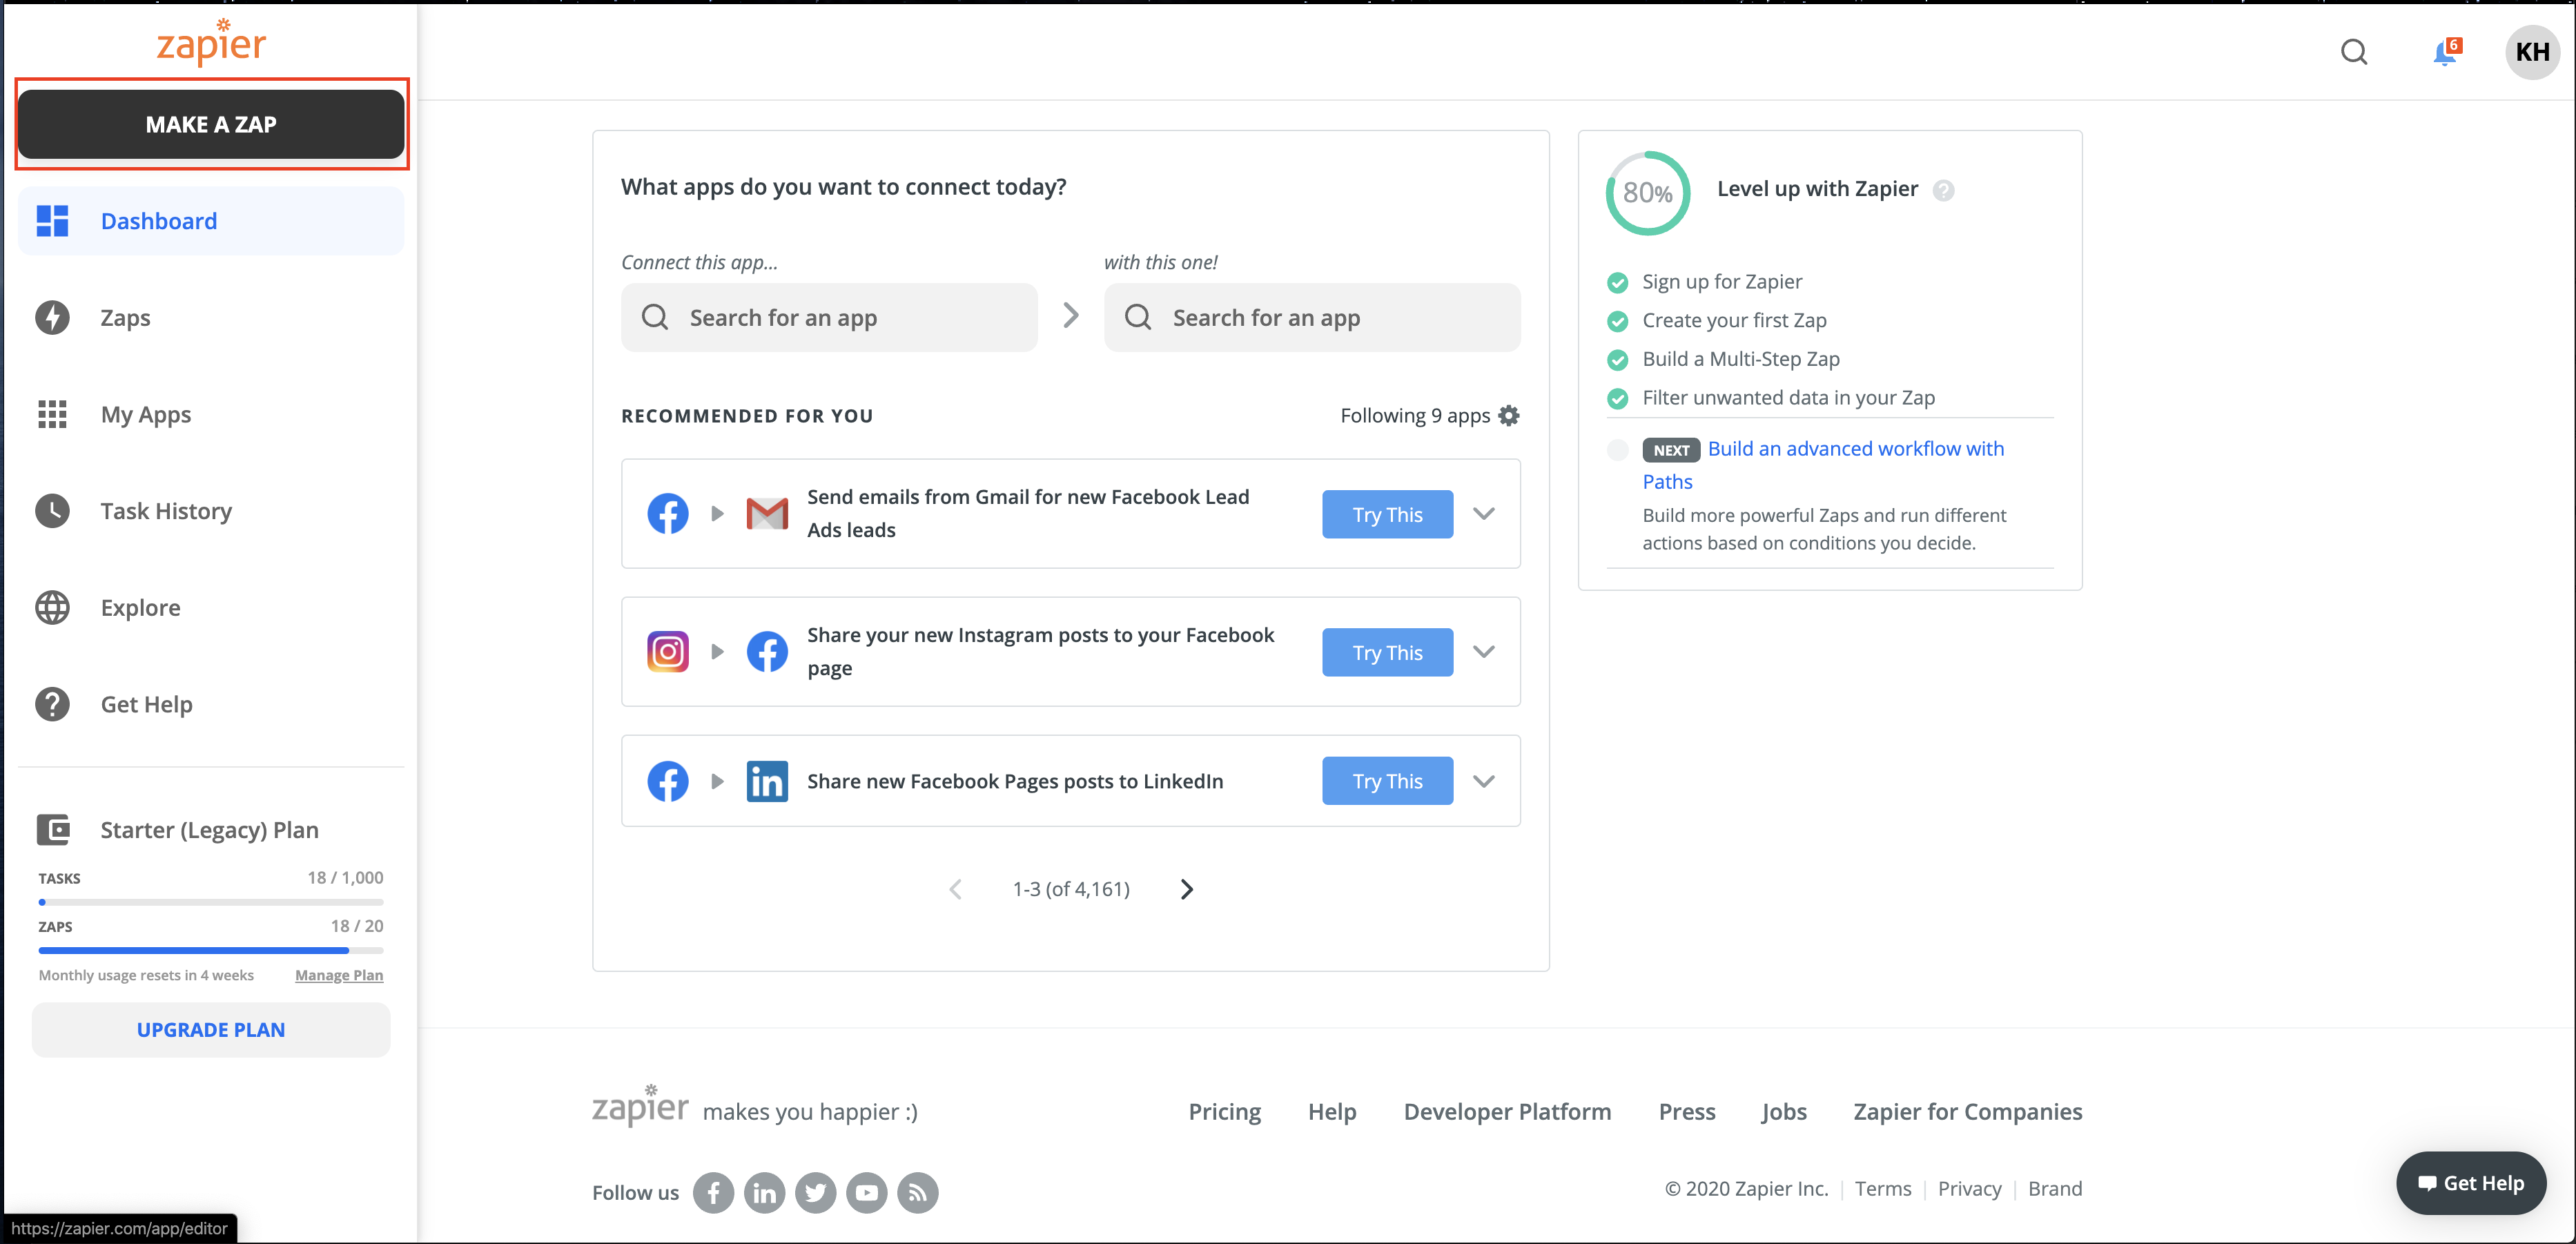
Task: Click the Zapier logo in sidebar
Action: (x=211, y=42)
